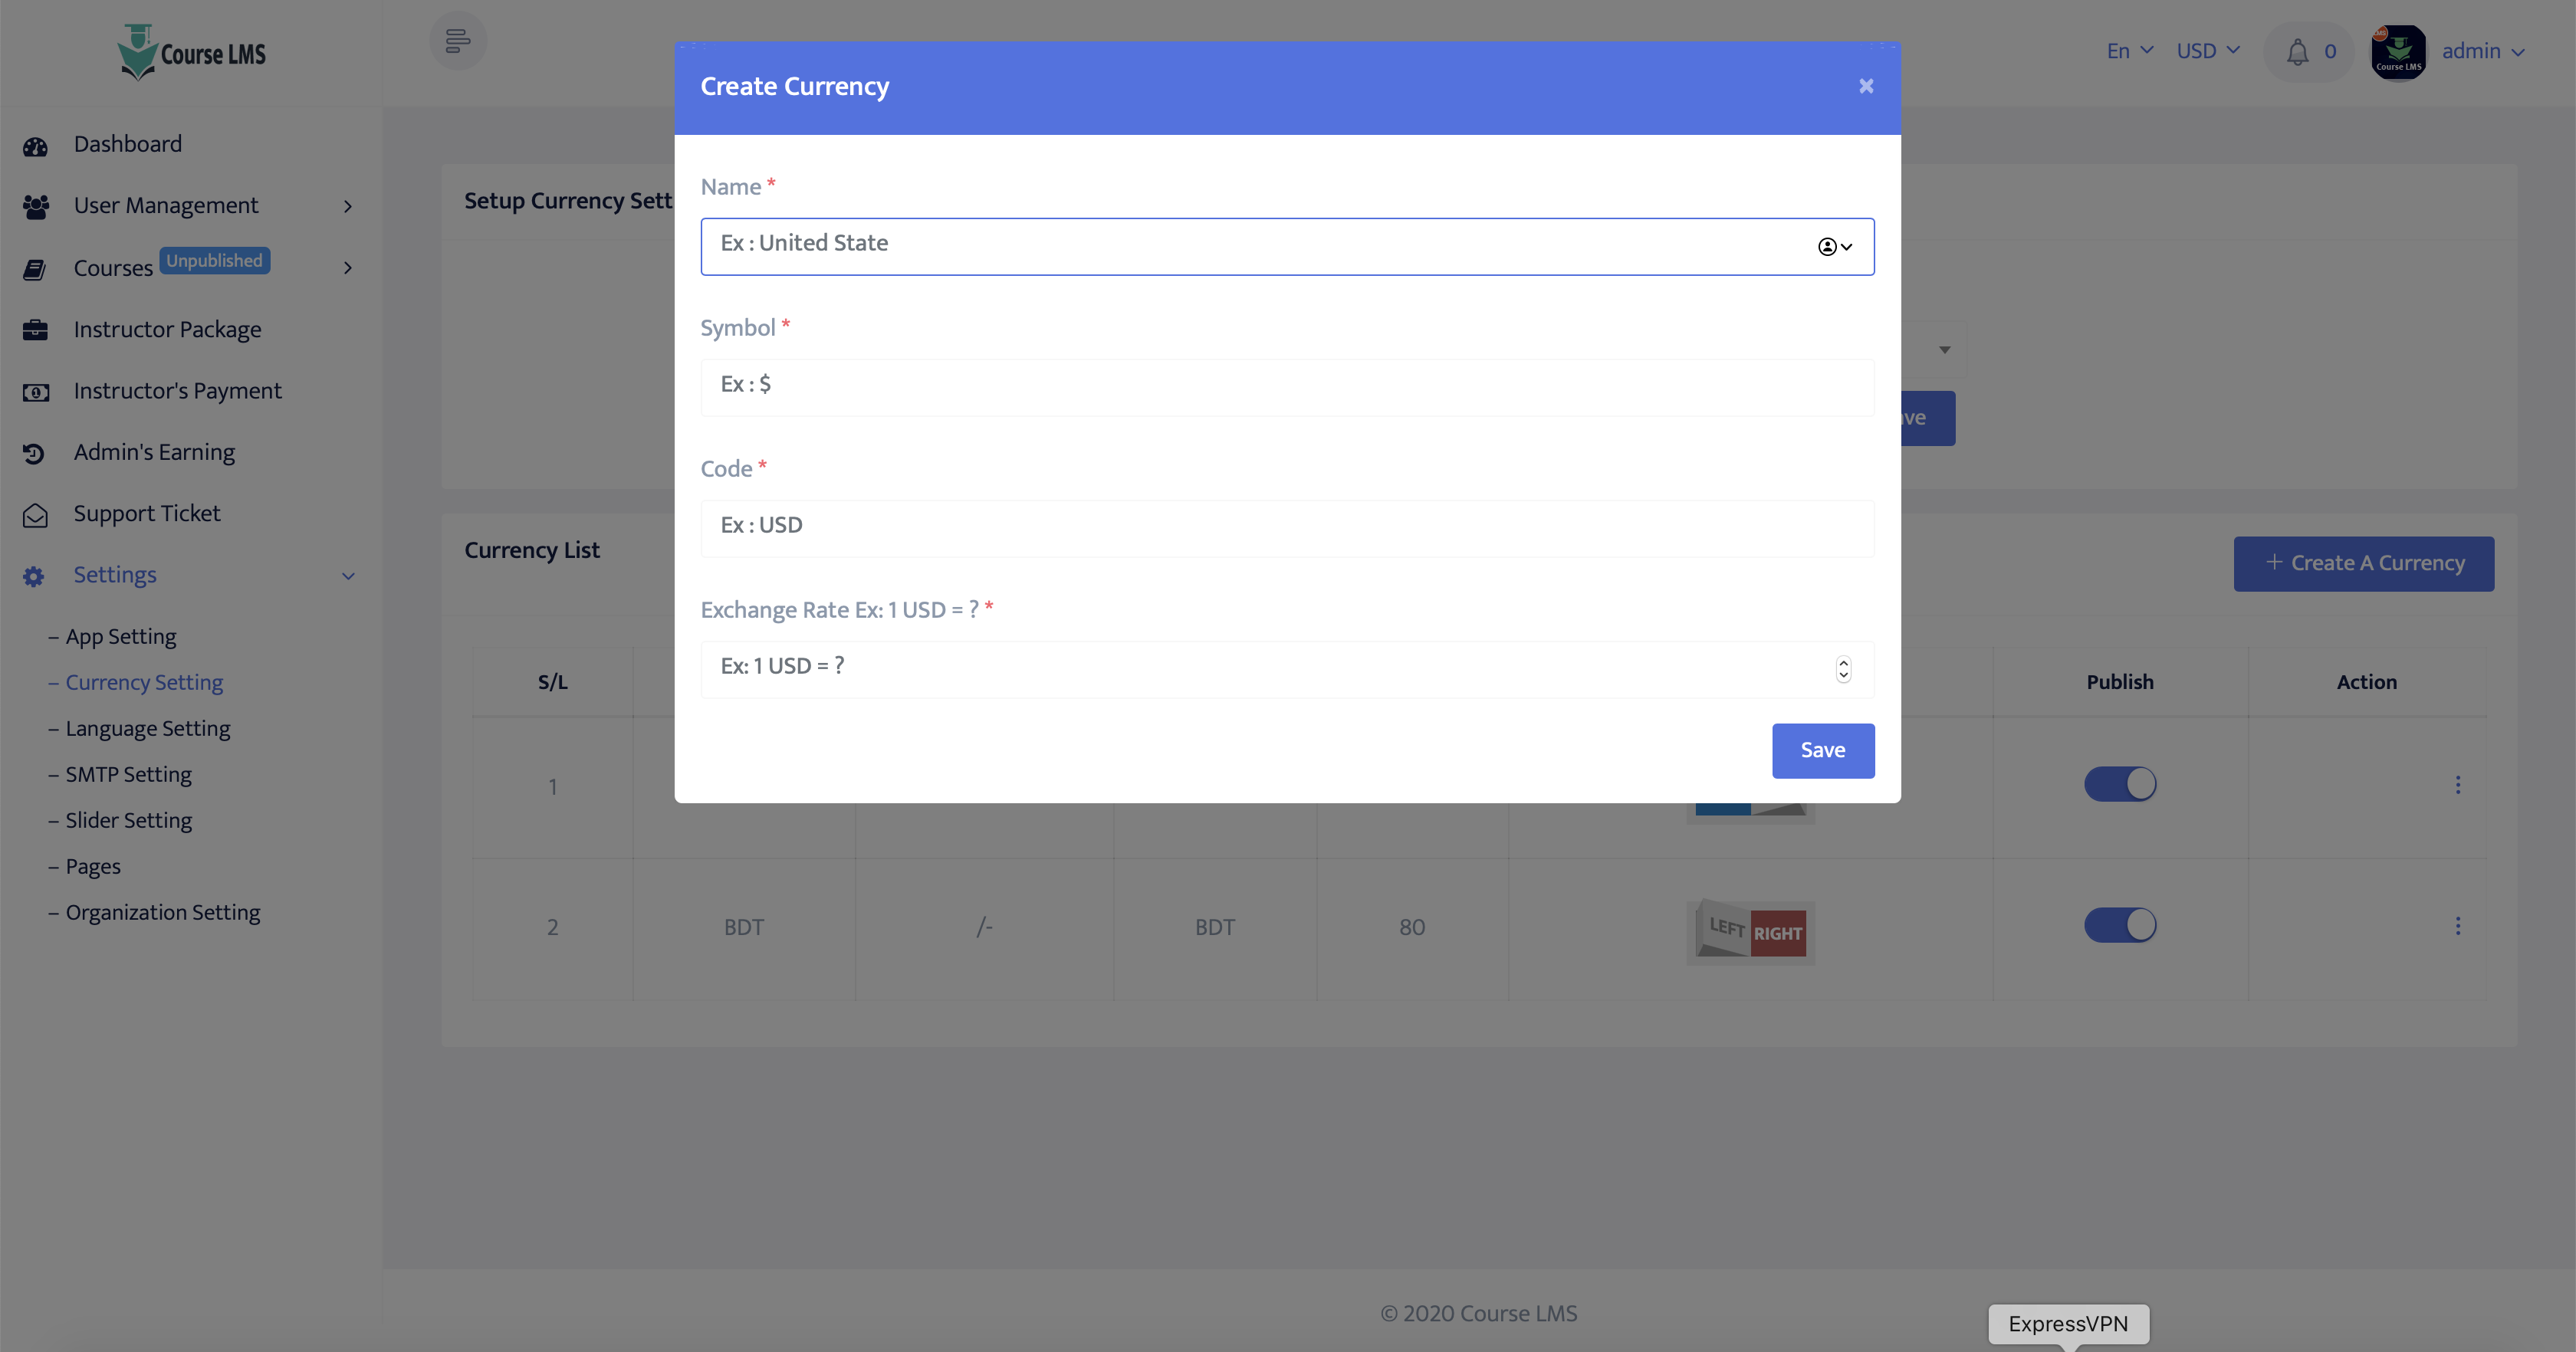Open the En language dropdown
This screenshot has height=1352, width=2576.
coord(2129,51)
